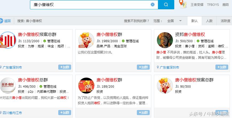232x118 pixels.
Task: Join 189/200 唐小僧维权群 with +加群
Action: [143, 113]
